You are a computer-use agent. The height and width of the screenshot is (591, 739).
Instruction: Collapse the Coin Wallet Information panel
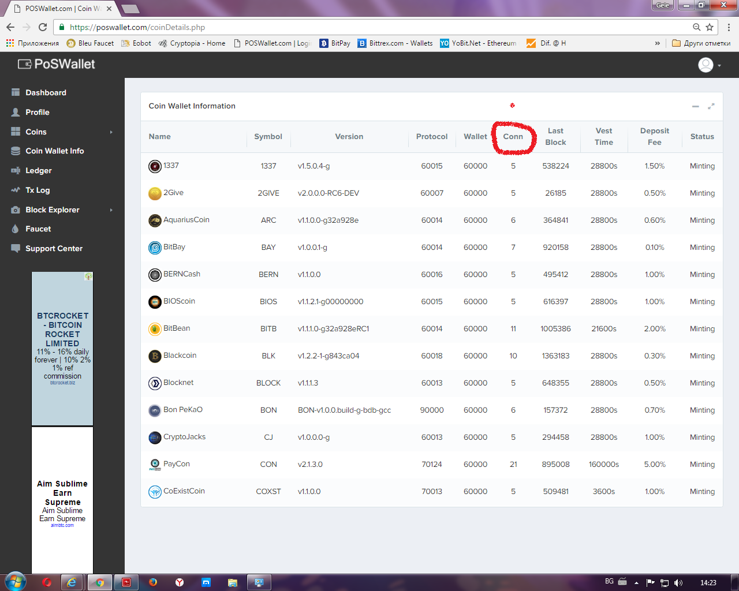coord(696,106)
